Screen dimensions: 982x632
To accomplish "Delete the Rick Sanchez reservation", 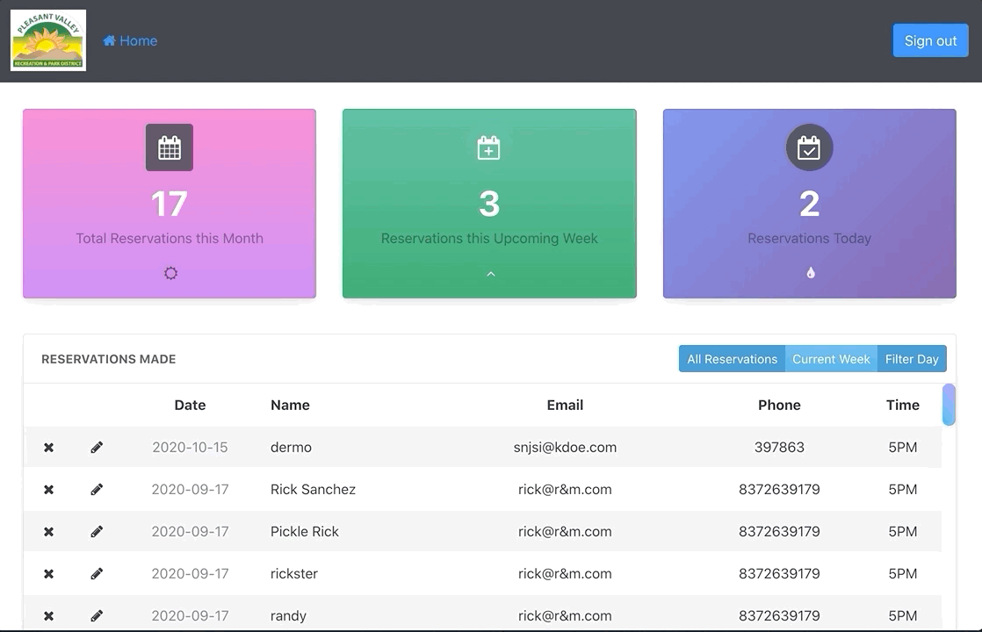I will [x=49, y=489].
